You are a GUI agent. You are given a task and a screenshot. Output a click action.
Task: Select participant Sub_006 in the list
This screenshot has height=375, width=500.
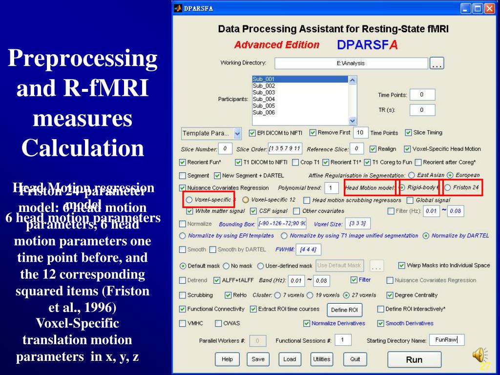pos(264,113)
